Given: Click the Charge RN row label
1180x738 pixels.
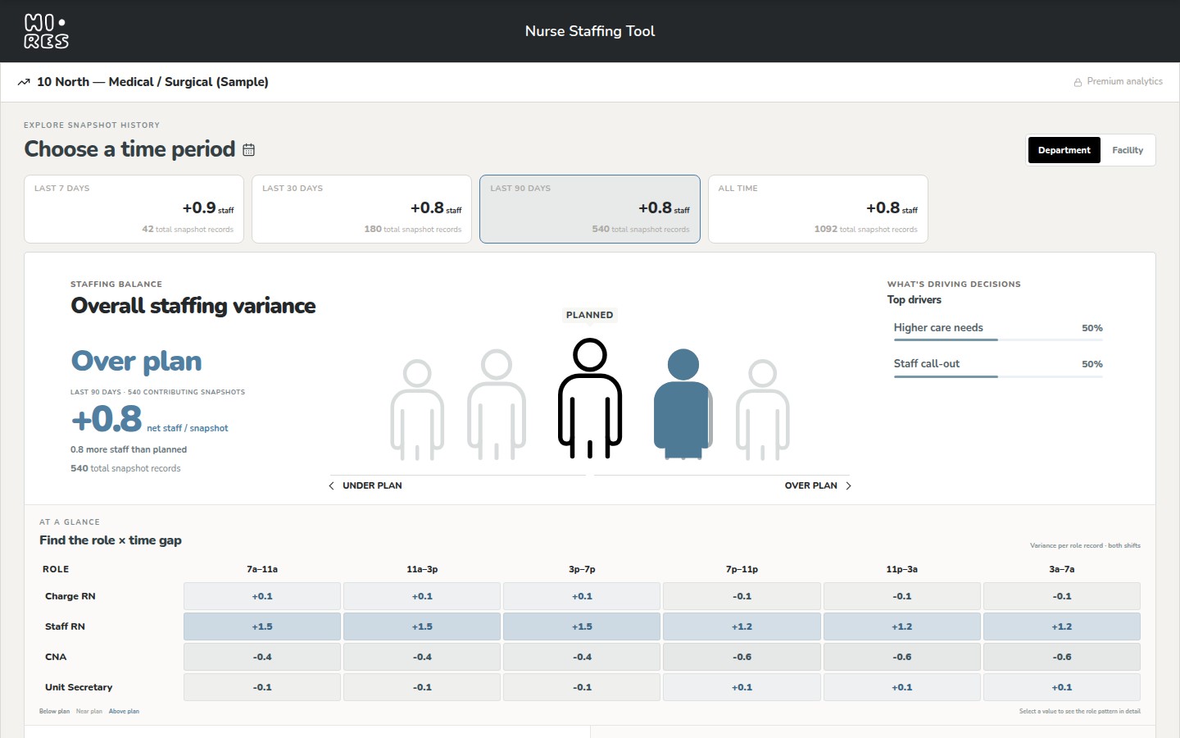Looking at the screenshot, I should point(70,596).
